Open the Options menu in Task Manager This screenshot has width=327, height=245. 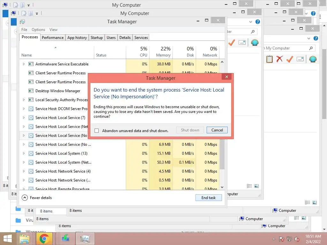tap(38, 30)
